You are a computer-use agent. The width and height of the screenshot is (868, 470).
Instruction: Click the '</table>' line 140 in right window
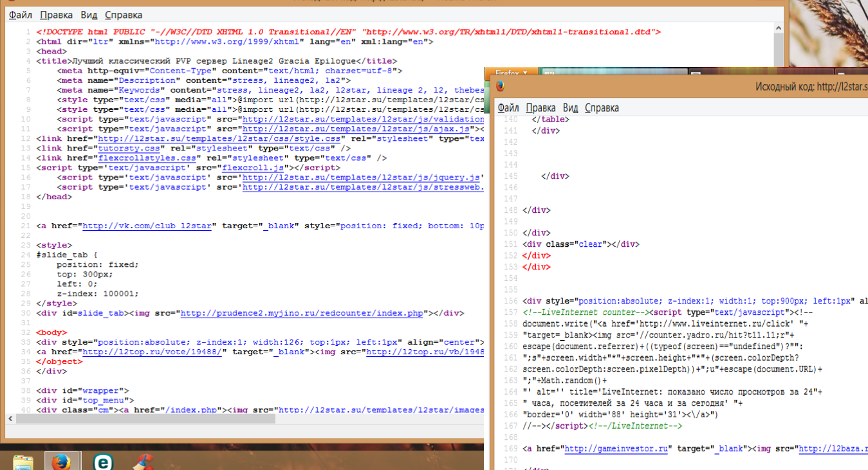[x=550, y=119]
